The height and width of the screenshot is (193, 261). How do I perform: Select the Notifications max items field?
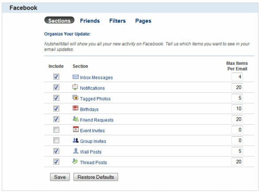pos(237,87)
